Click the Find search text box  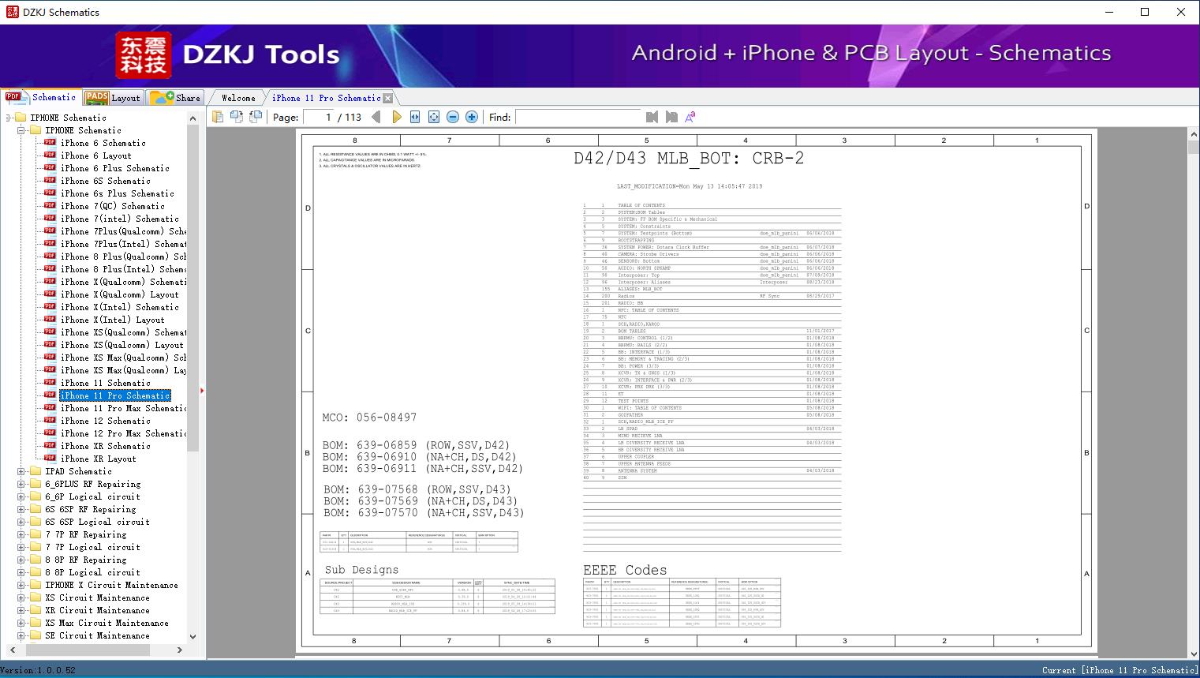[578, 117]
